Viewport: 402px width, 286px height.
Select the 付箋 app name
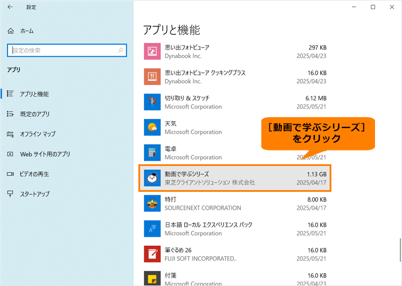click(171, 276)
